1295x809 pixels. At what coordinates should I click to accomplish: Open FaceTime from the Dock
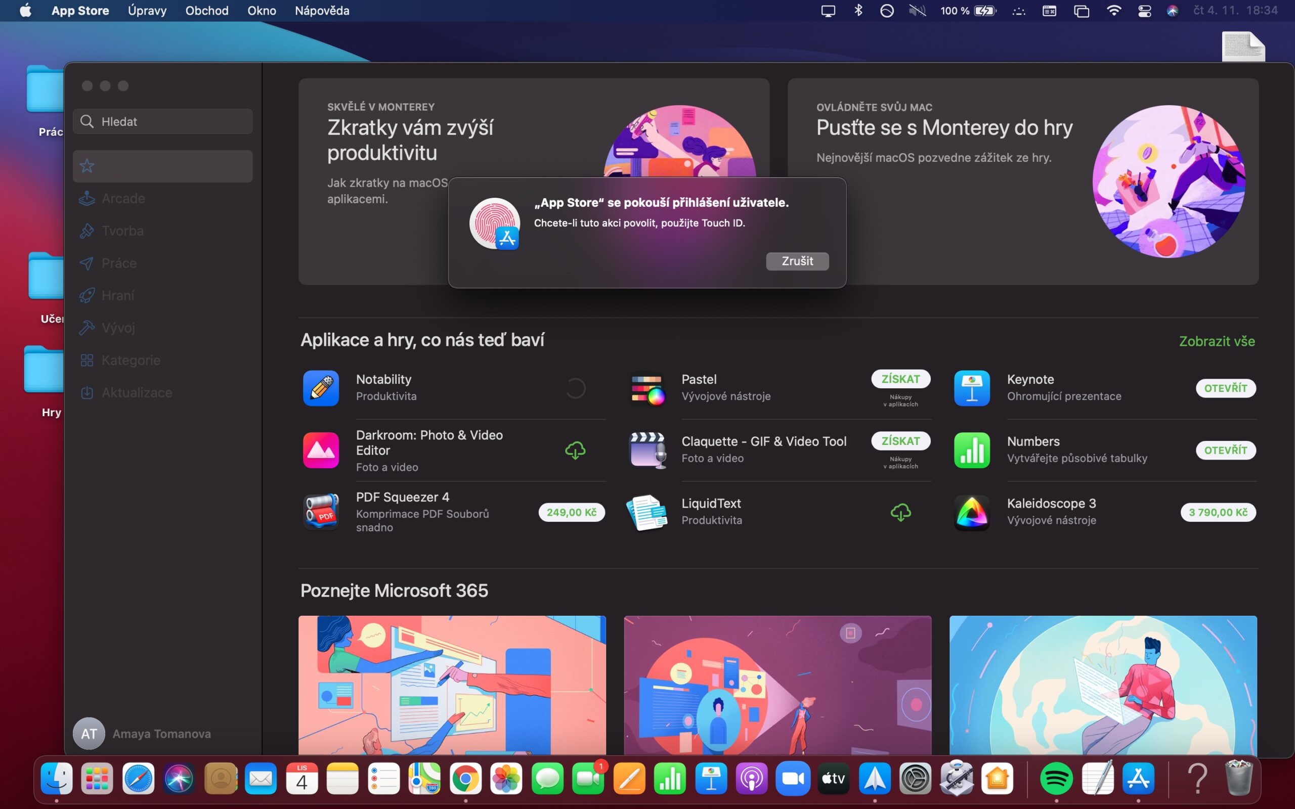coord(588,778)
